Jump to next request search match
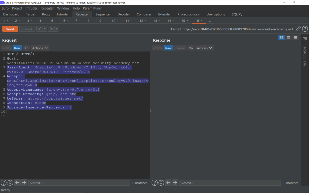The image size is (309, 193). click(24, 183)
